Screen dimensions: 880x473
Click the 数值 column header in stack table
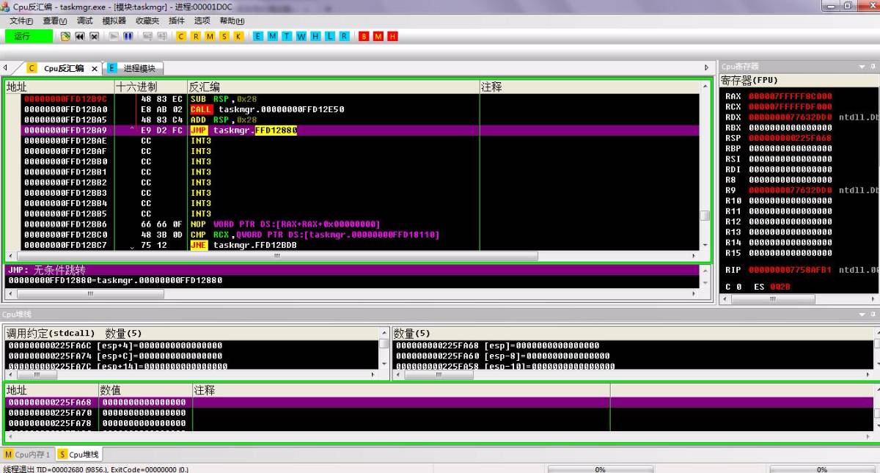[x=145, y=390]
